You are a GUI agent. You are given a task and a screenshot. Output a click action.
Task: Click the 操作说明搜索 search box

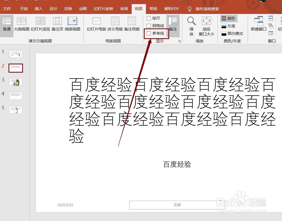coord(207,9)
